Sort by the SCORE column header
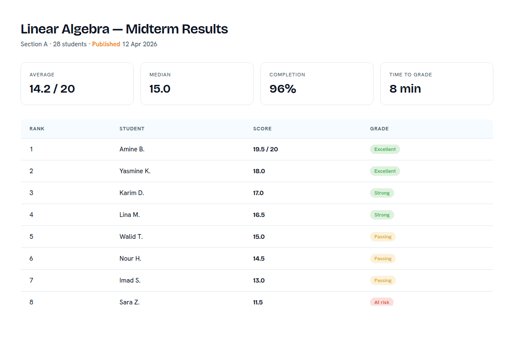The width and height of the screenshot is (514, 343). (x=263, y=129)
